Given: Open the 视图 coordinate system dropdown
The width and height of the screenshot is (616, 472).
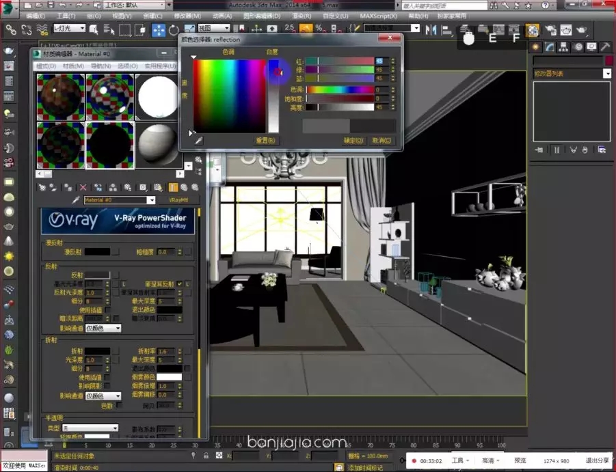Looking at the screenshot, I should pyautogui.click(x=214, y=28).
